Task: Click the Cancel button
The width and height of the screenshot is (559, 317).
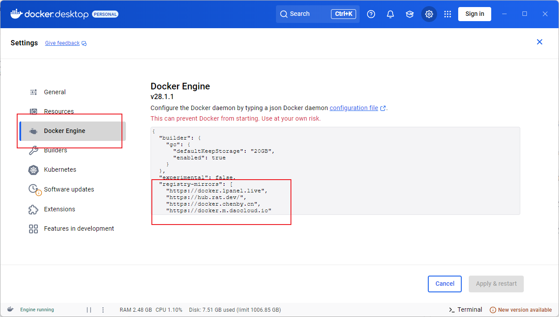Action: (445, 284)
